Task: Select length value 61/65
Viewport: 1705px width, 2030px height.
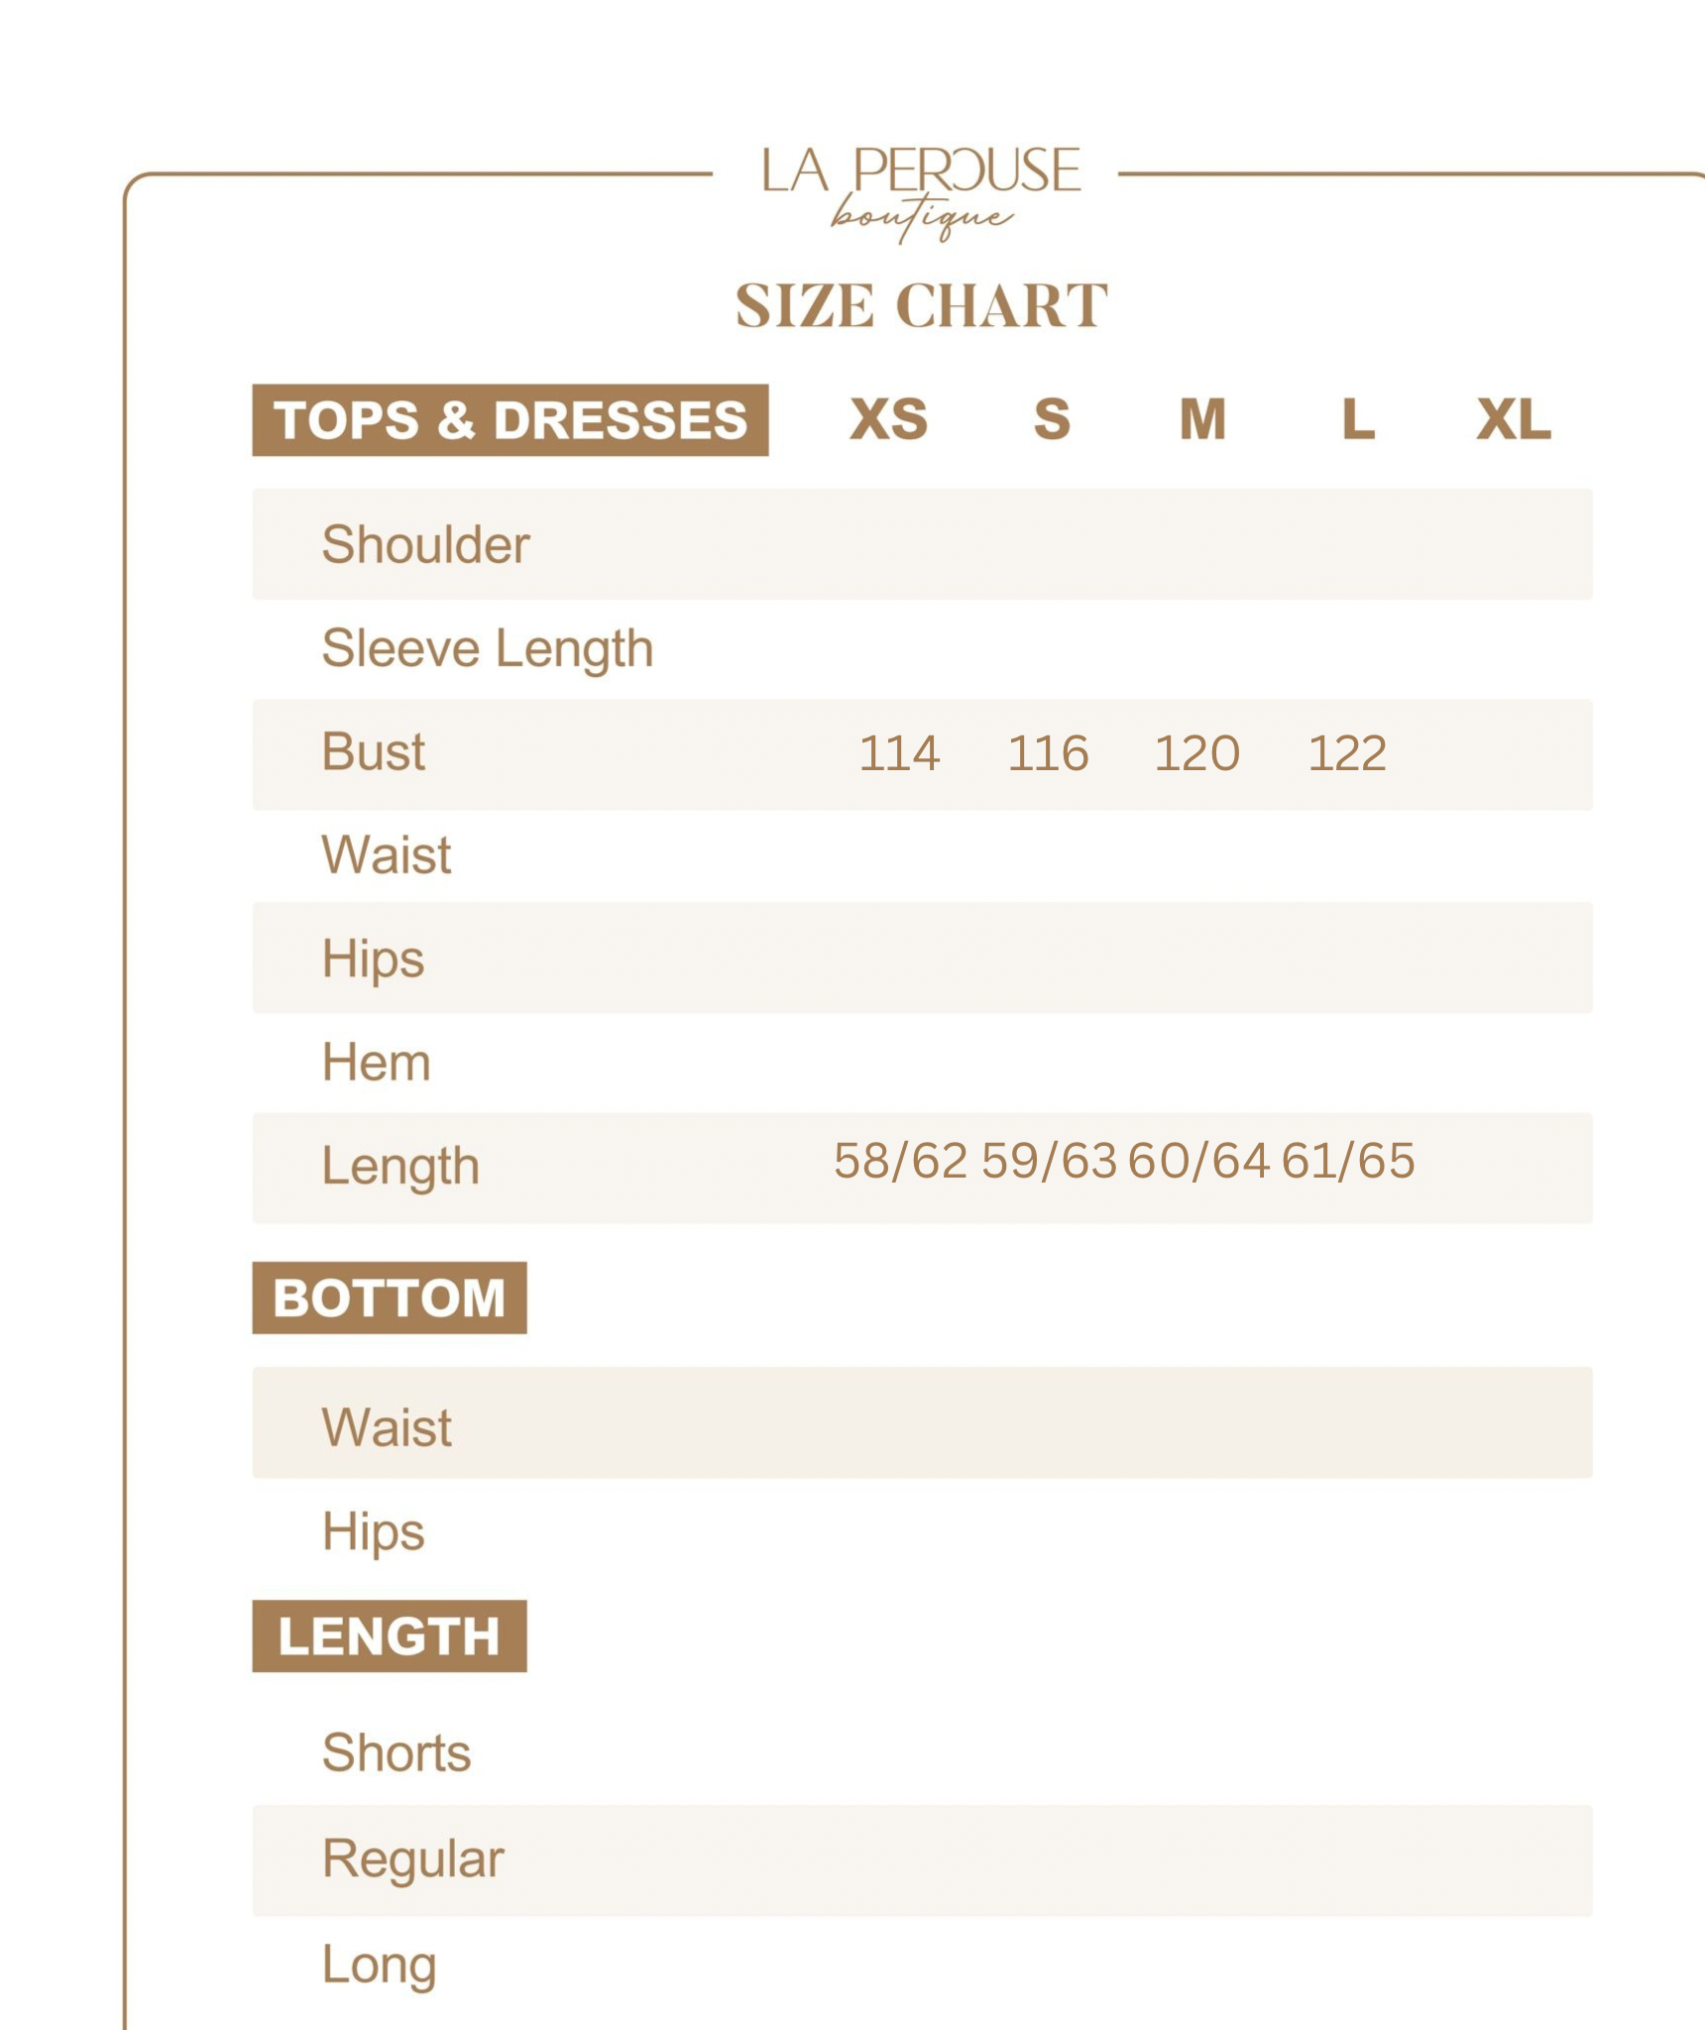Action: (1348, 1161)
